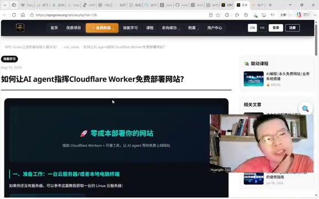The width and height of the screenshot is (319, 199).
Task: Click the date Aug 10, 2026
Action: [x=12, y=67]
